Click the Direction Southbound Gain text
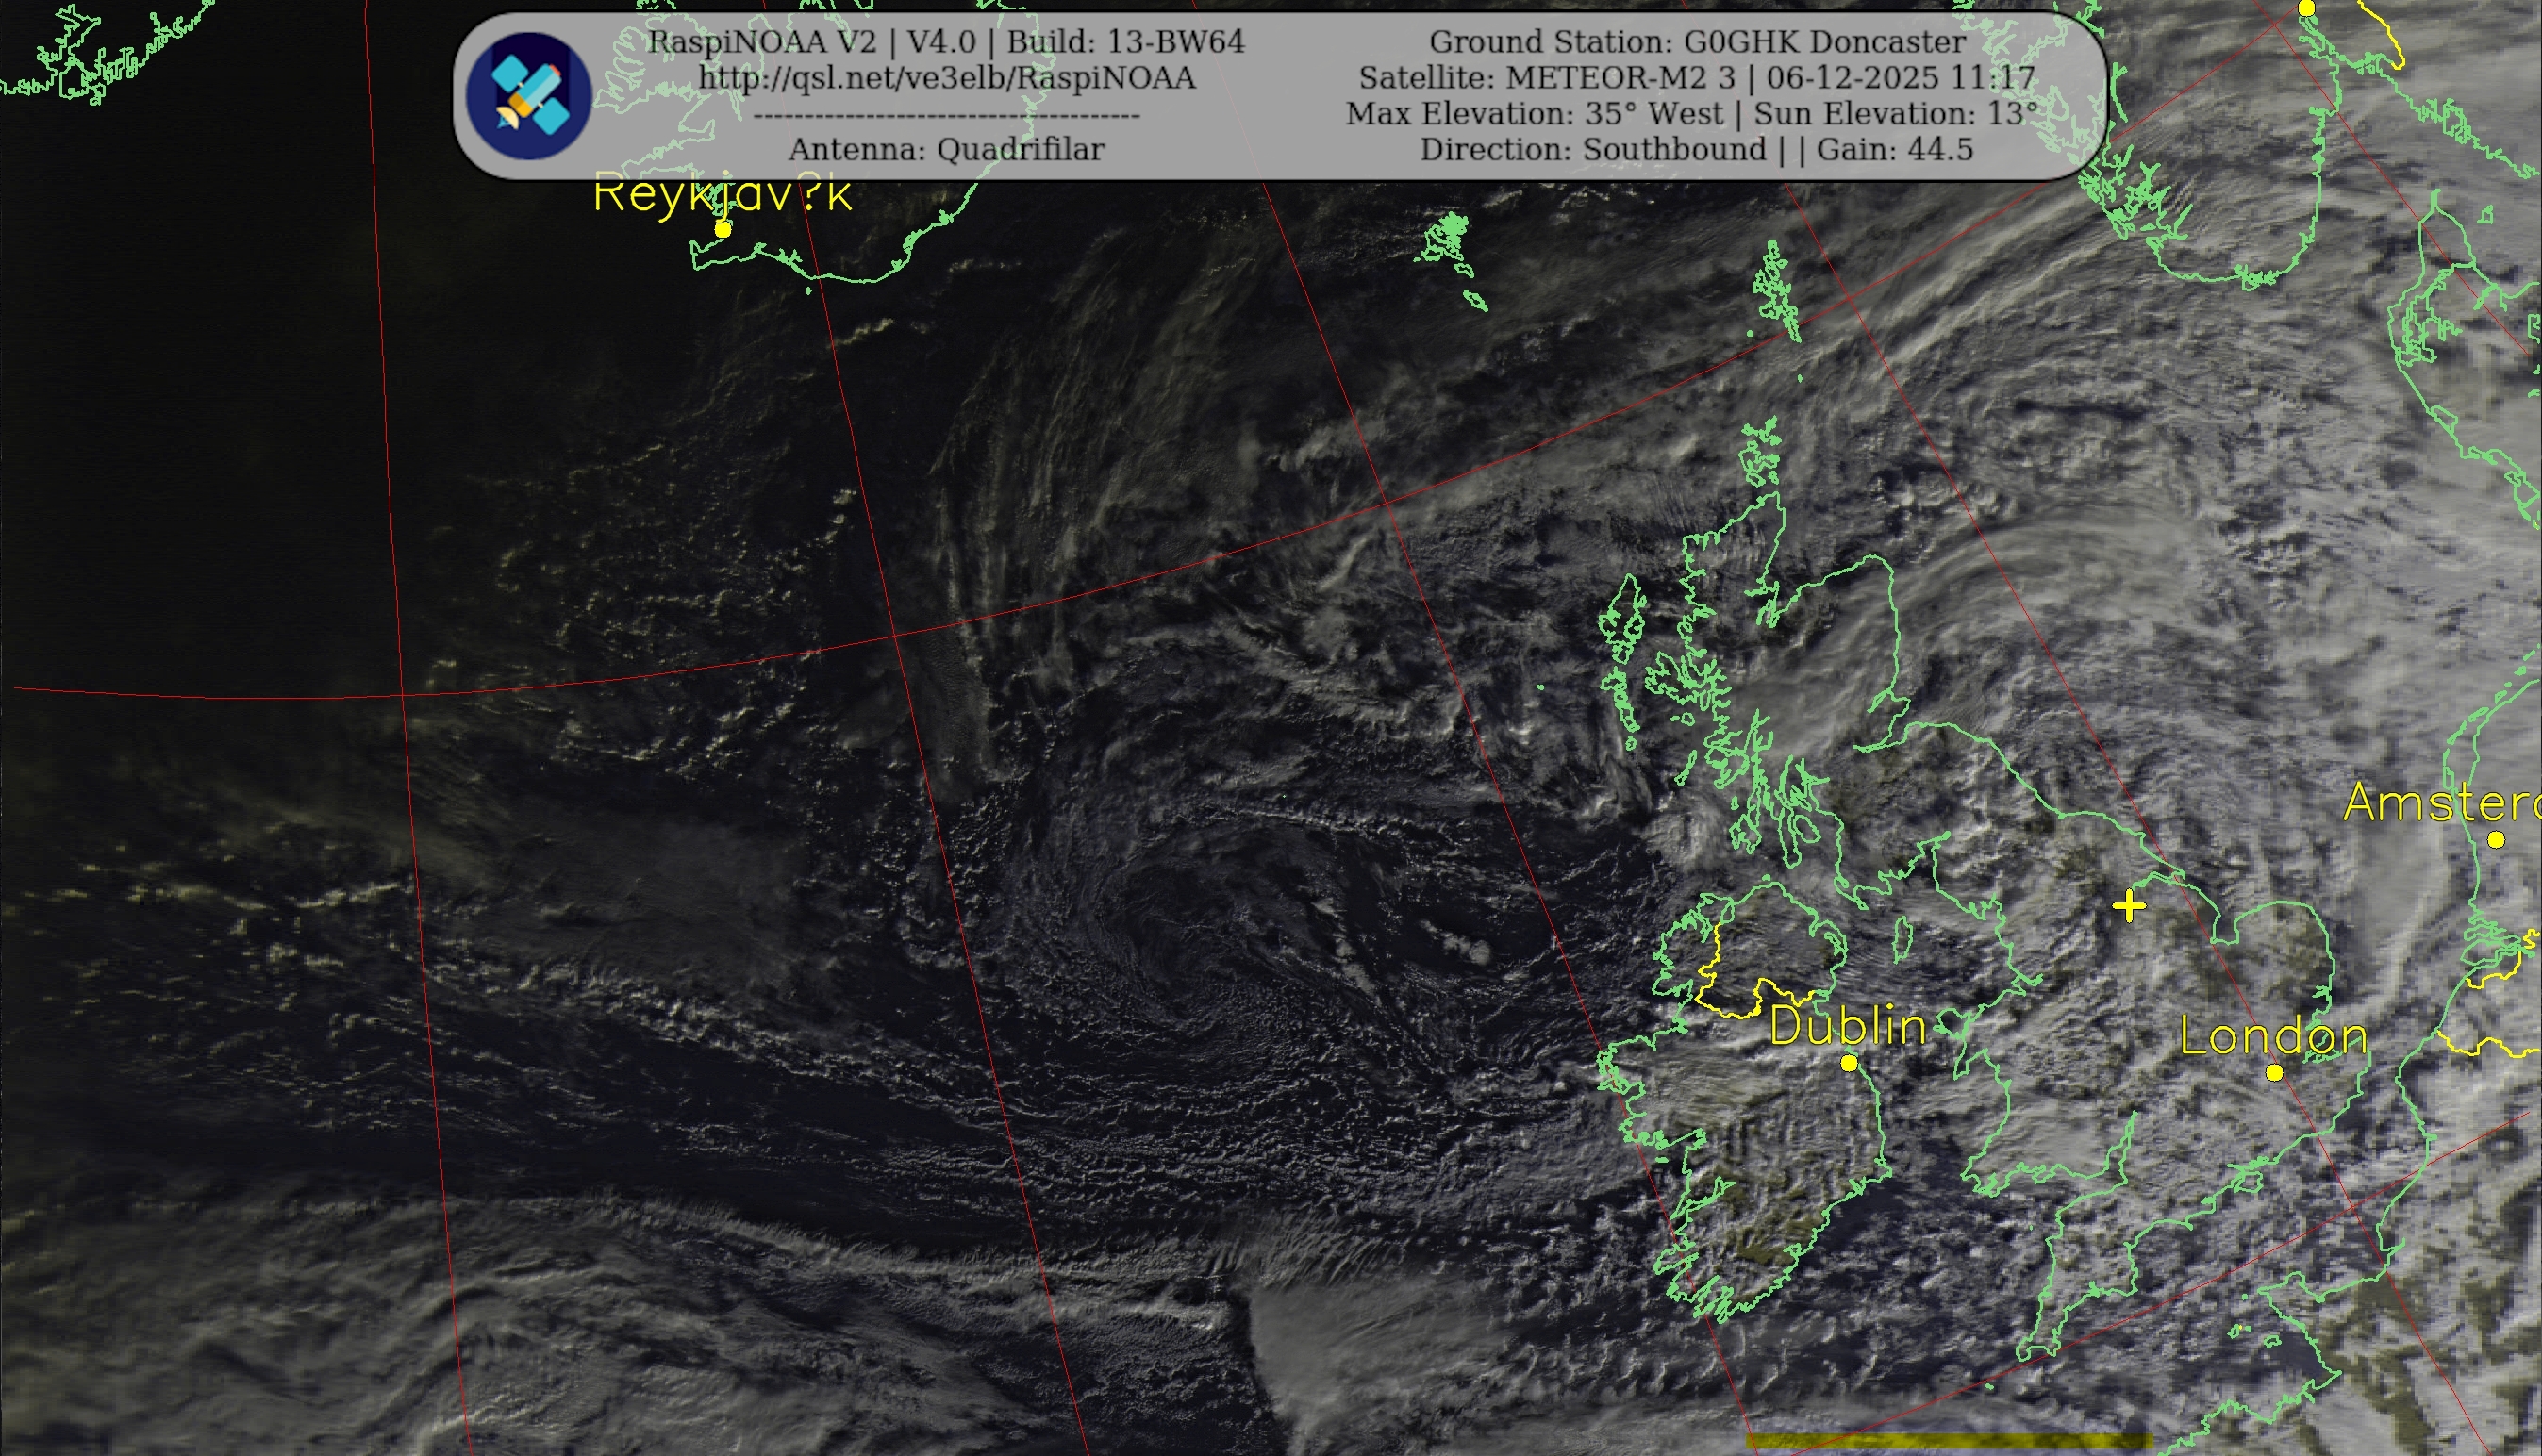The height and width of the screenshot is (1456, 2542). point(1696,150)
